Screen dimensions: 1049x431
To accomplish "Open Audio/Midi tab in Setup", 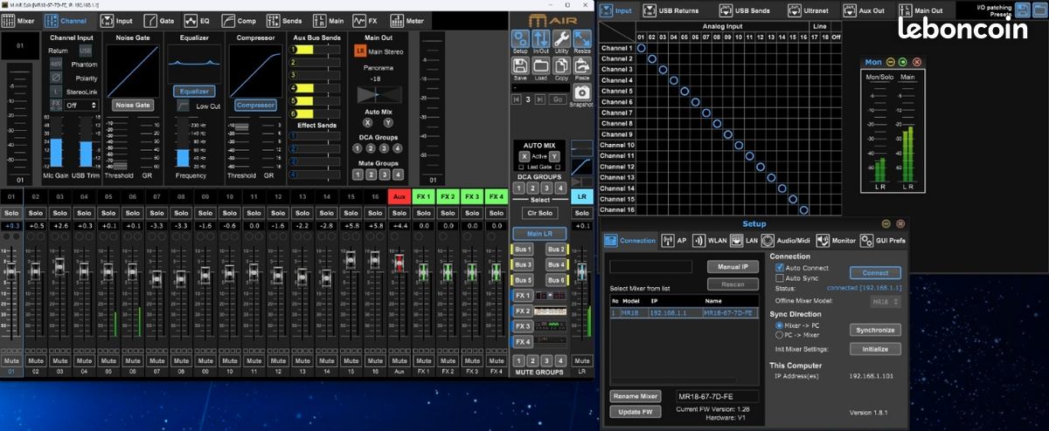I will coord(786,240).
